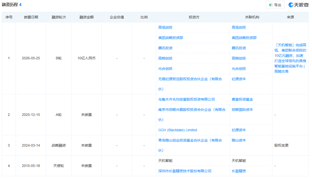Open 南京市招银共赢股权投资合伙企业 investor link
The image size is (312, 178).
click(x=192, y=115)
